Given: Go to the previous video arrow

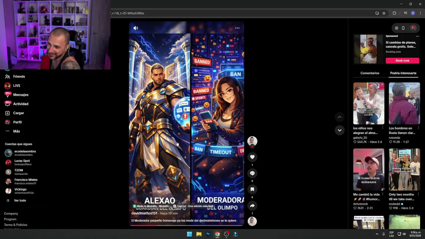Looking at the screenshot, I should 339,117.
